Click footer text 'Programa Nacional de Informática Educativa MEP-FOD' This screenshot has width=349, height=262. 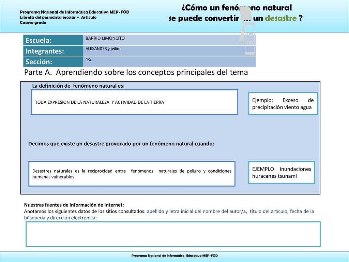pos(174,256)
